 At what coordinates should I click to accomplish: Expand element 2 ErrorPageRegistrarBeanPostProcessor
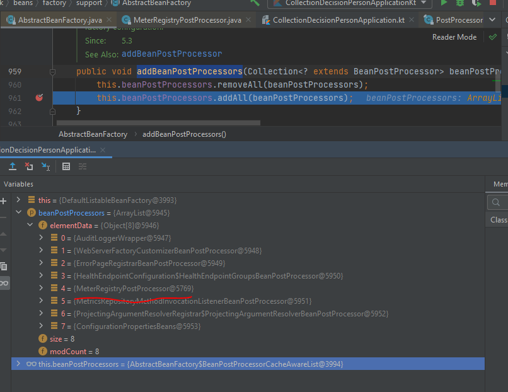(x=41, y=263)
